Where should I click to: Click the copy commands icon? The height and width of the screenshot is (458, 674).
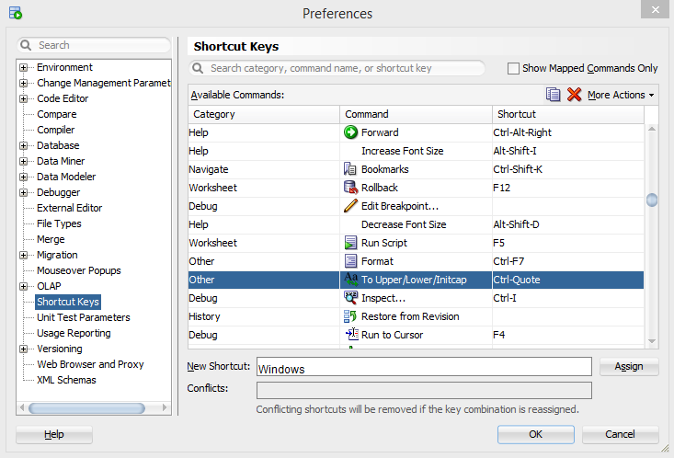[x=553, y=95]
